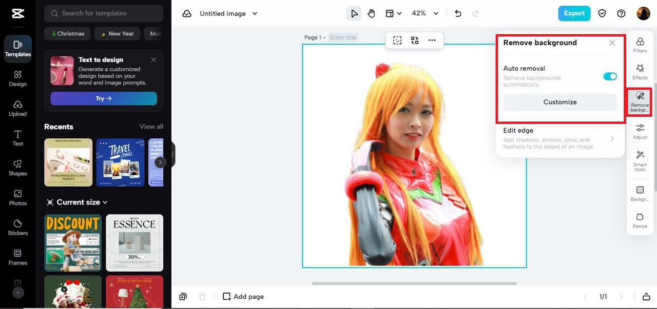Select the Christmas template tag
This screenshot has width=657, height=309.
tap(67, 34)
